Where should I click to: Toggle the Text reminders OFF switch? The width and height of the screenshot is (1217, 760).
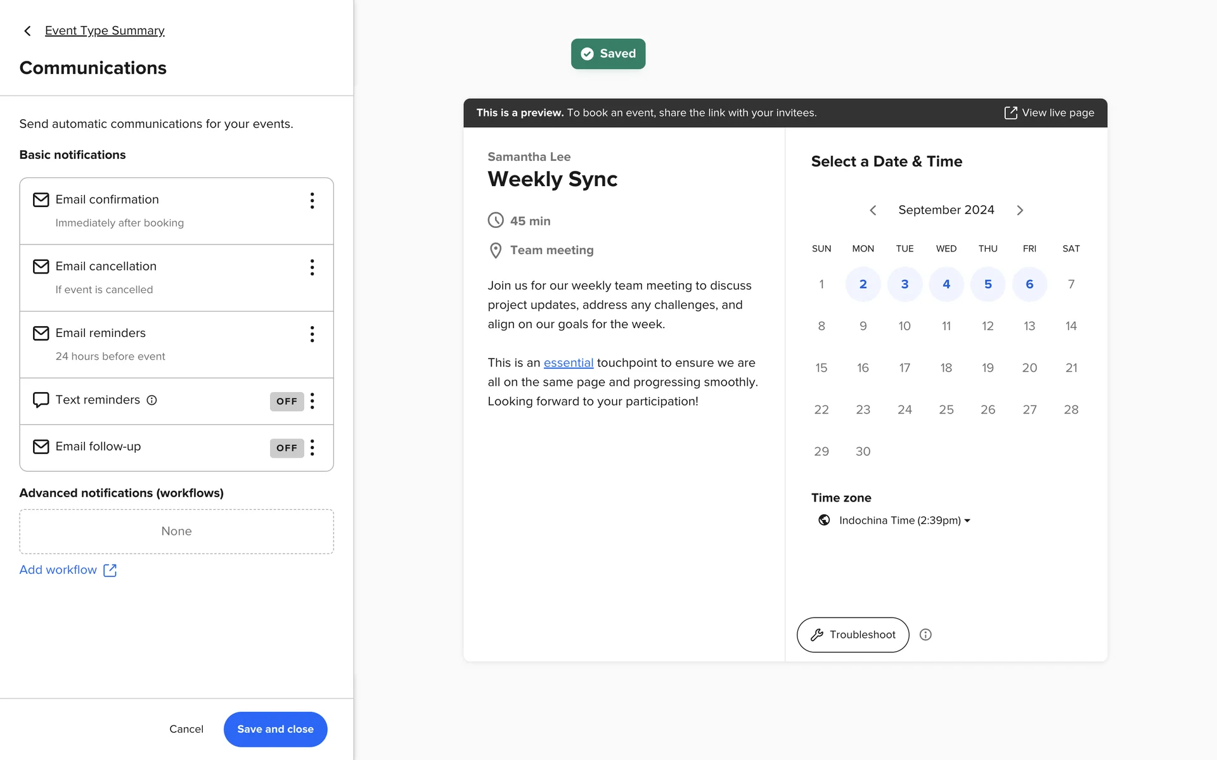tap(287, 402)
